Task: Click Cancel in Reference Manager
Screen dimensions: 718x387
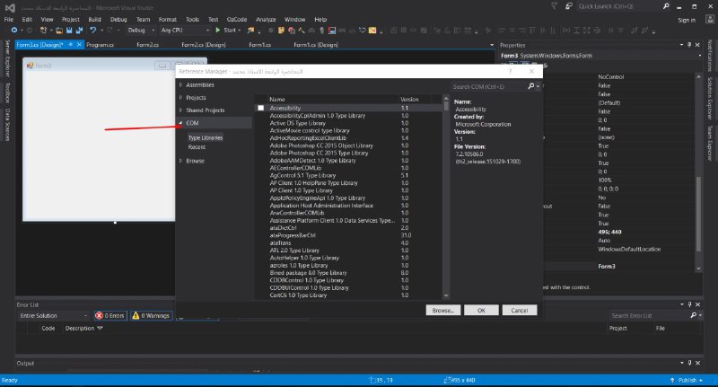Action: coord(520,310)
